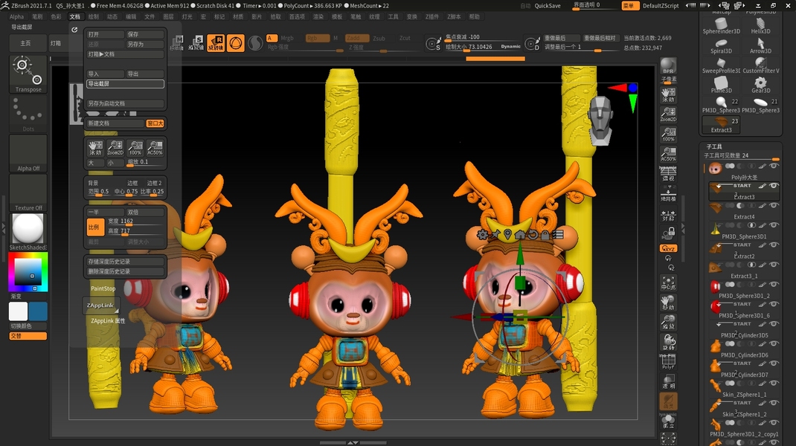
Task: Click the Zoom2D icon in right shelf
Action: tap(668, 114)
